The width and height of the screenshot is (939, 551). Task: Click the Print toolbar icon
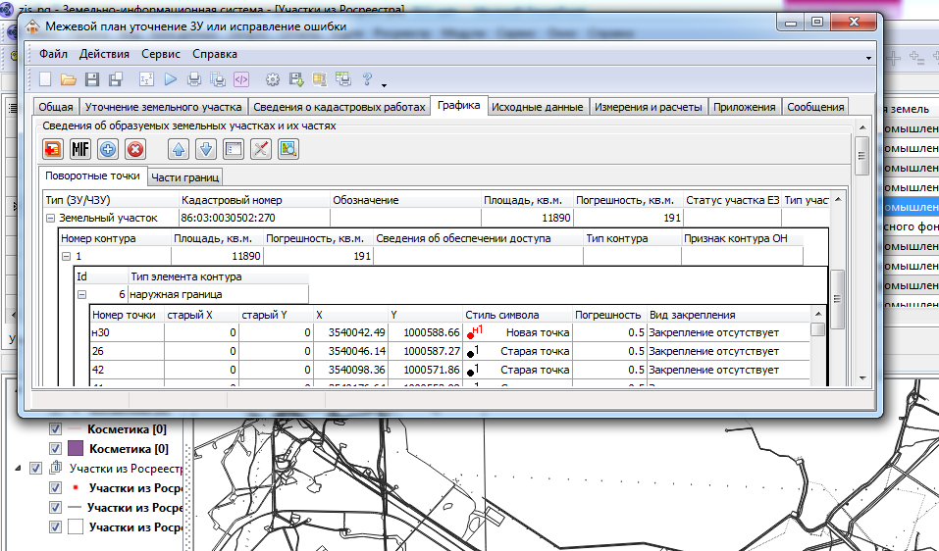click(194, 79)
